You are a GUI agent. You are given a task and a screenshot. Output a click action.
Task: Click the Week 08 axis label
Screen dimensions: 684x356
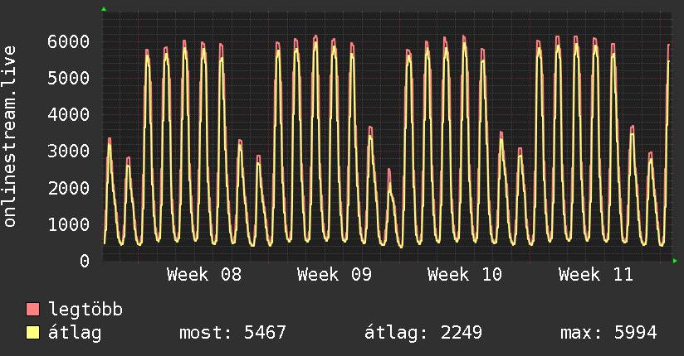pyautogui.click(x=203, y=275)
